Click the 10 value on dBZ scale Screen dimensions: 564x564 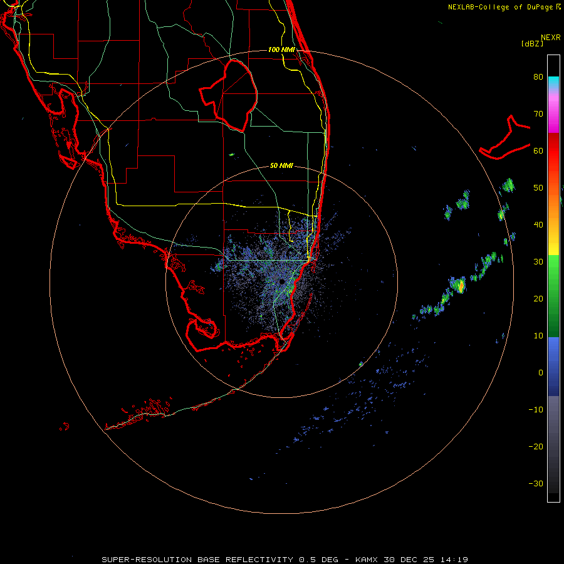click(x=538, y=336)
